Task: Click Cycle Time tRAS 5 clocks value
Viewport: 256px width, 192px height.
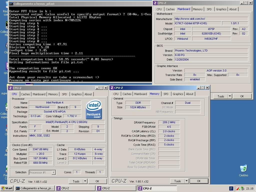Action: (x=169, y=144)
